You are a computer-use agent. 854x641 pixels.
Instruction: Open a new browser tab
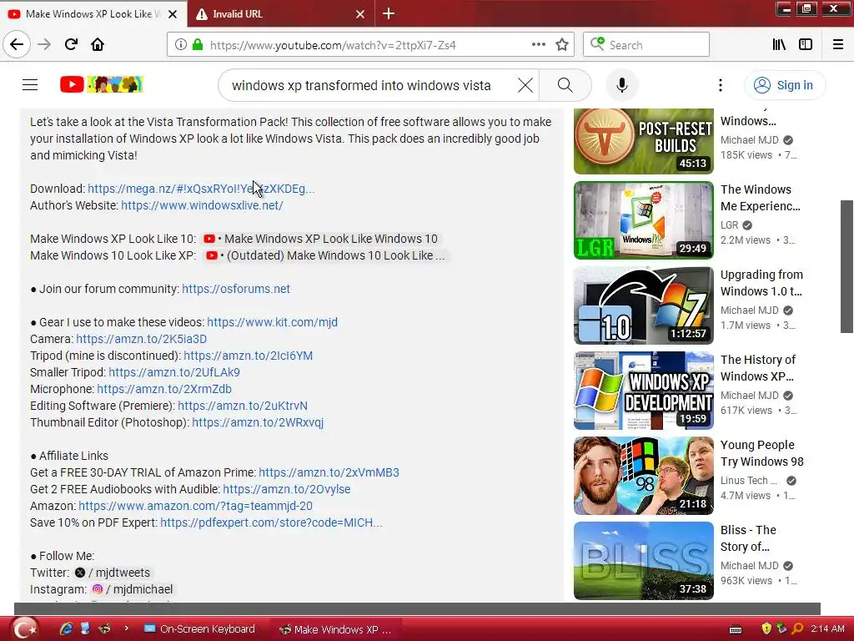coord(389,13)
